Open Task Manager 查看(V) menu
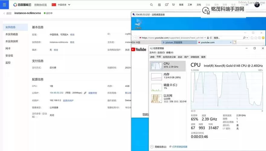Screen dimensions: 266x151 [x=170, y=53]
